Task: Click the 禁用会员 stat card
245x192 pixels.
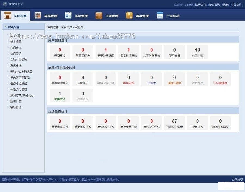Action: [x=174, y=52]
